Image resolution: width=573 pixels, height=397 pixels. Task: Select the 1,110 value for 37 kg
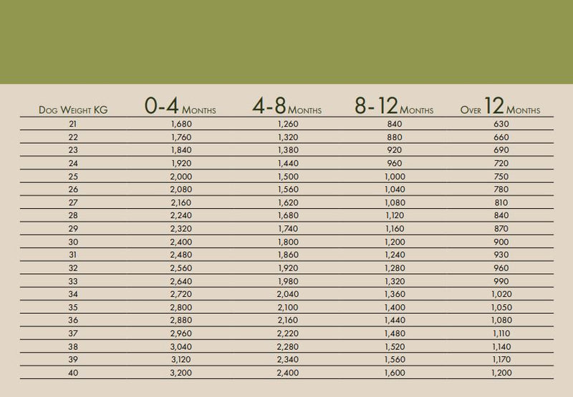click(501, 335)
